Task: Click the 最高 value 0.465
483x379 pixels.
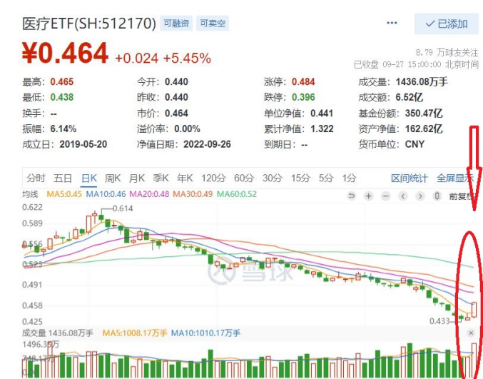Action: point(62,82)
